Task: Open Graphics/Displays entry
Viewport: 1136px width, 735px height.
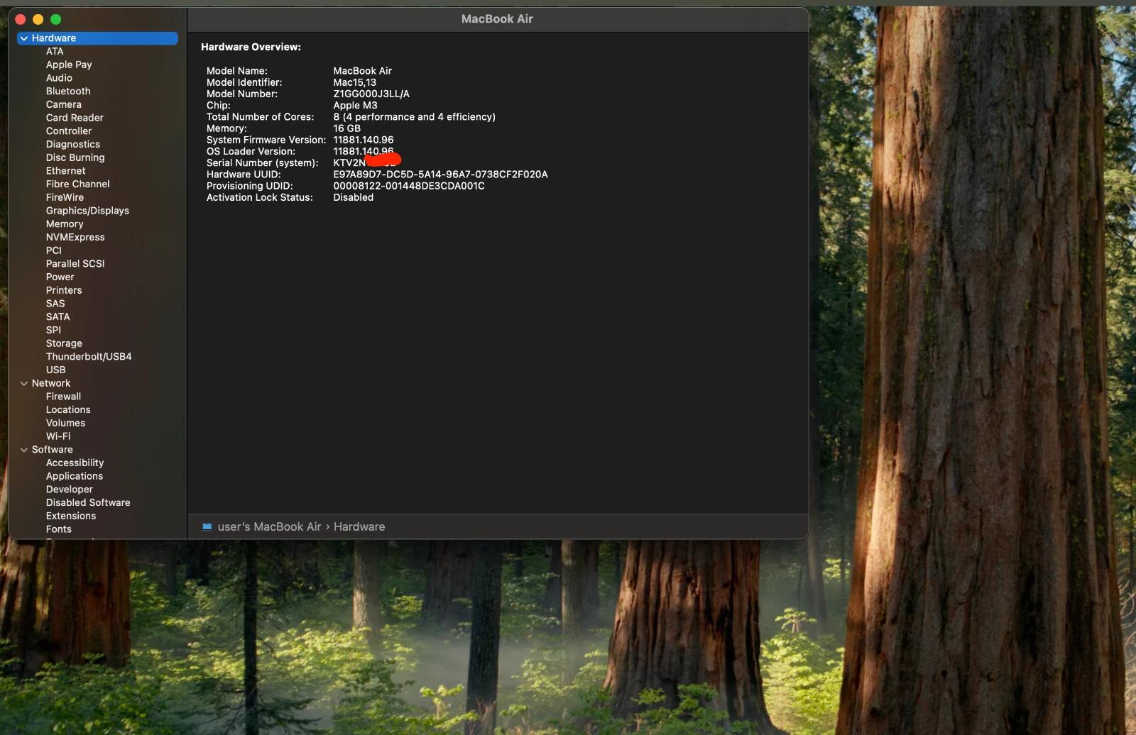Action: (87, 211)
